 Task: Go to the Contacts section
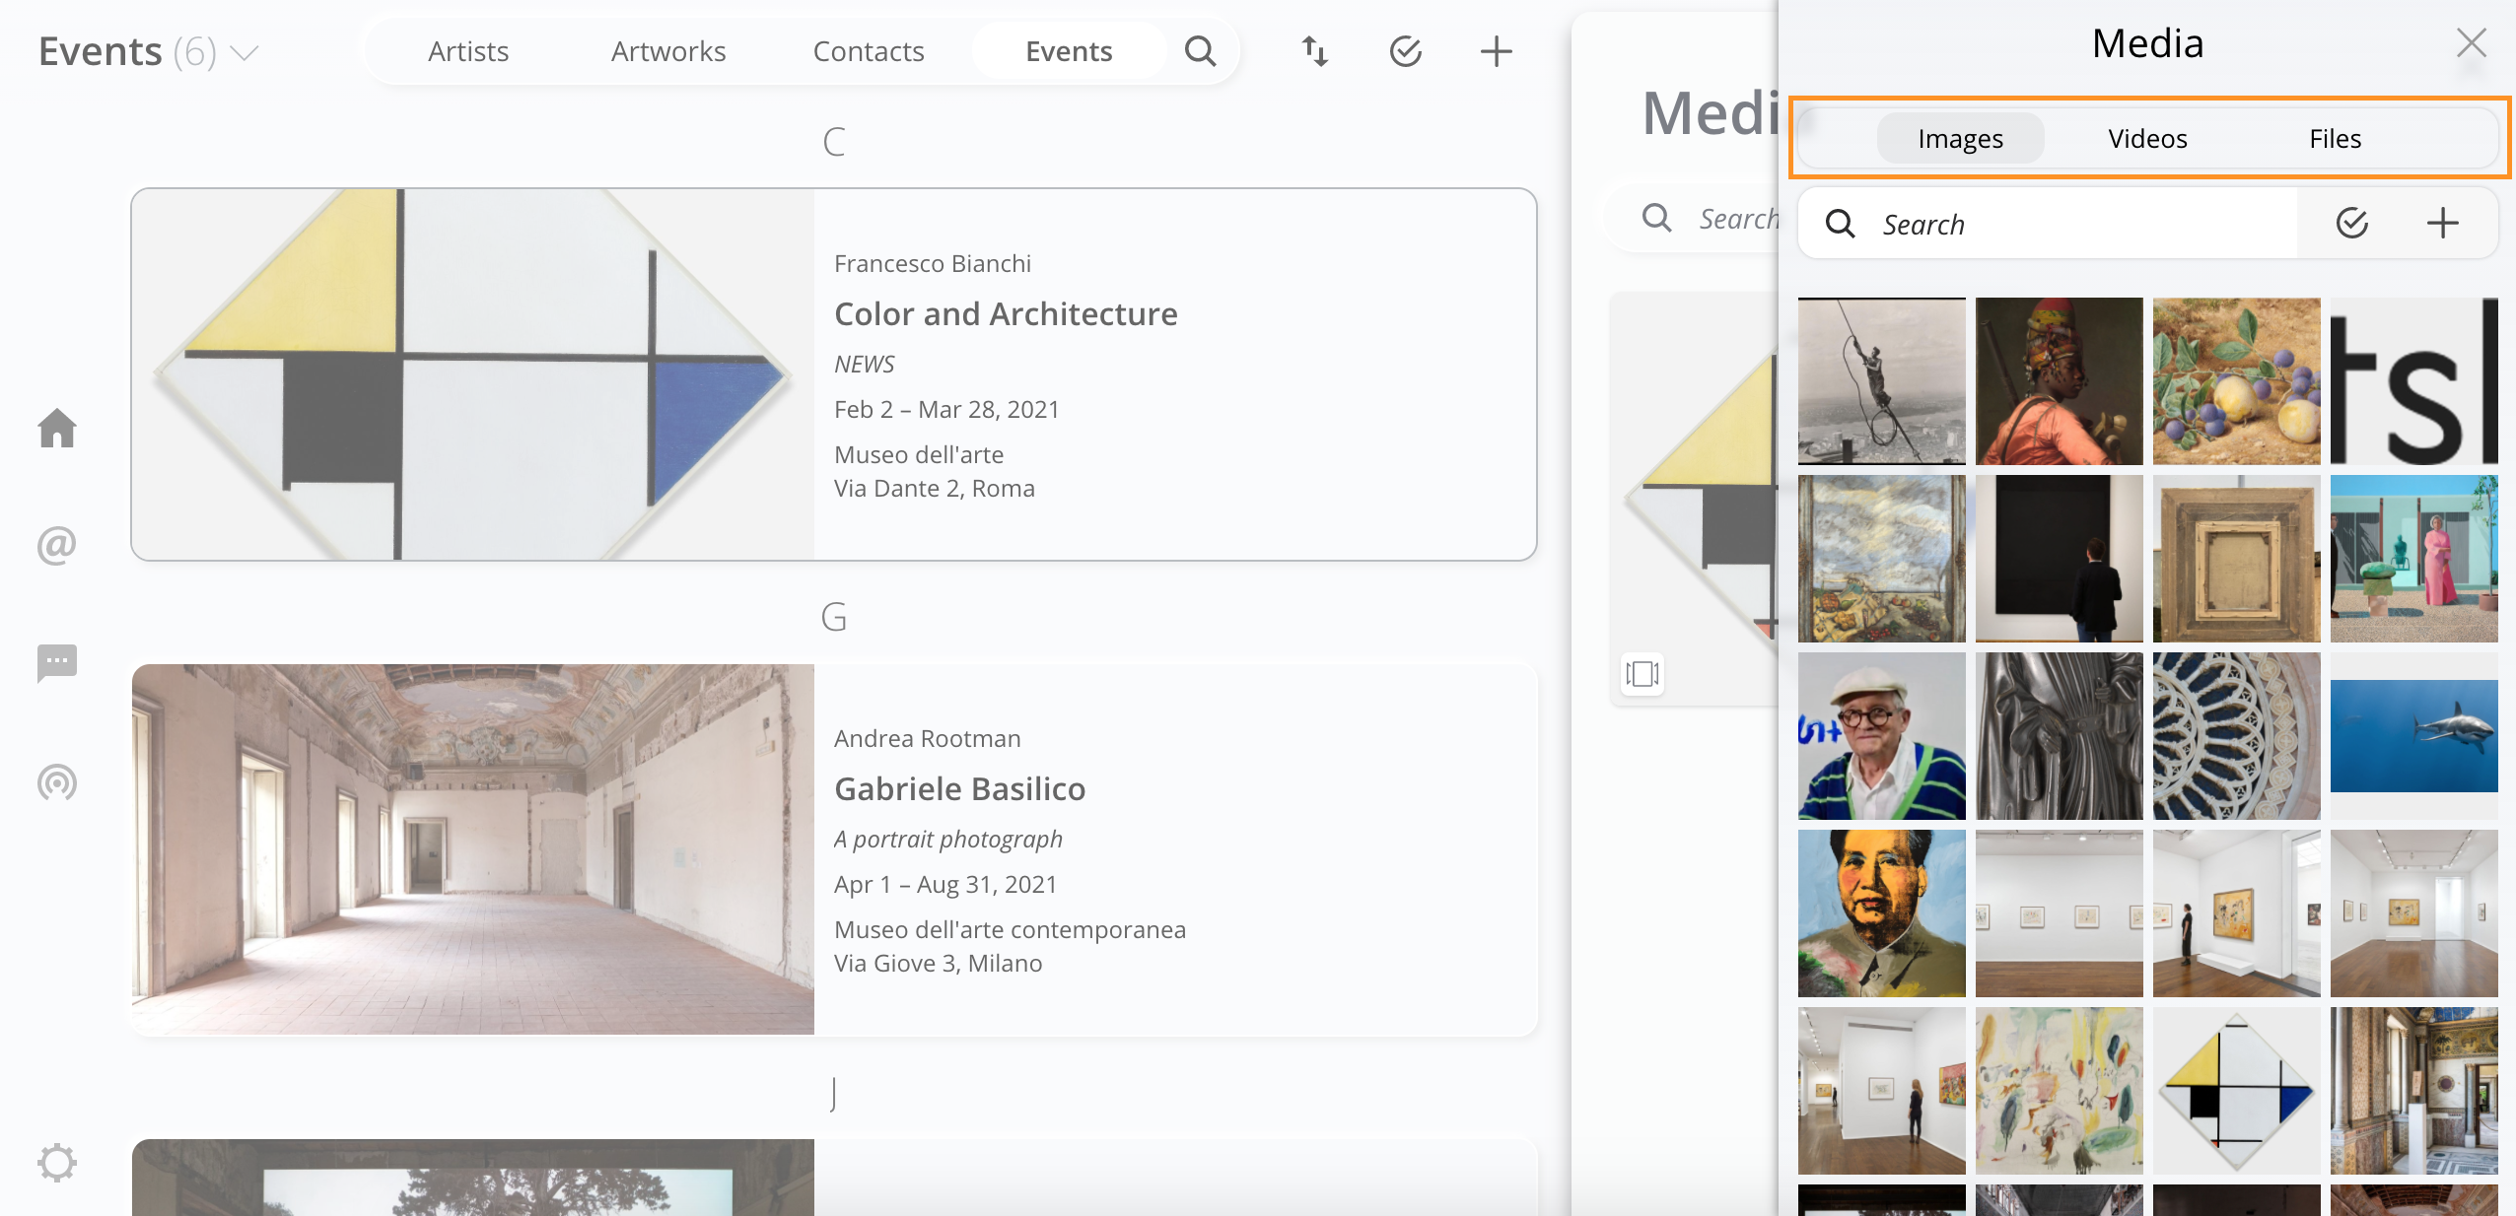click(869, 51)
